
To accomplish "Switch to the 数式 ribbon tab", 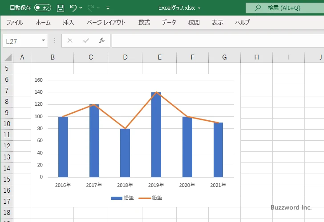I will pyautogui.click(x=144, y=22).
